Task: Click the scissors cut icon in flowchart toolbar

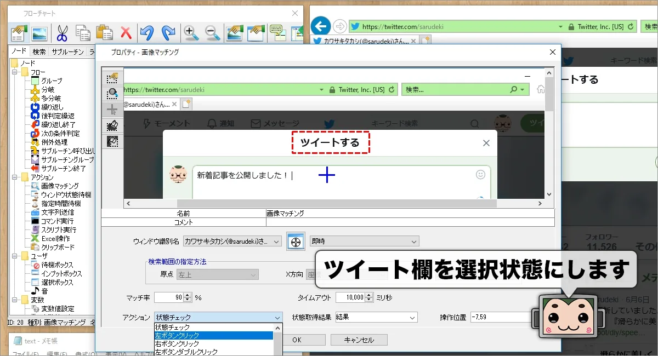Action: [61, 33]
